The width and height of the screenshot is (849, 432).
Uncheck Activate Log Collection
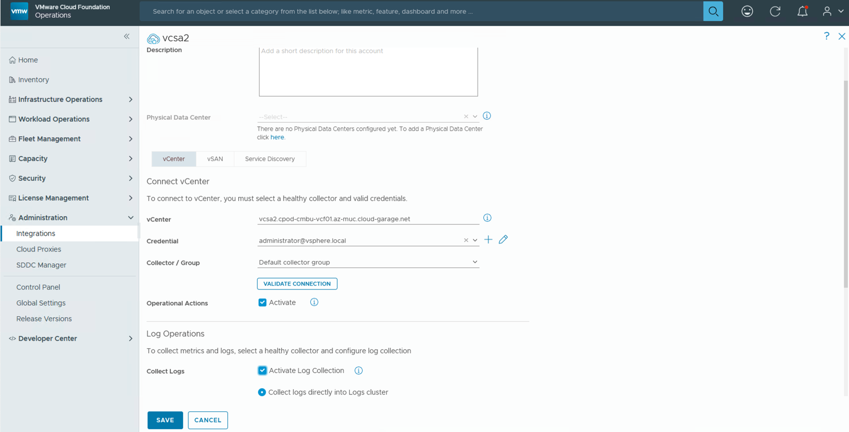[x=262, y=370]
